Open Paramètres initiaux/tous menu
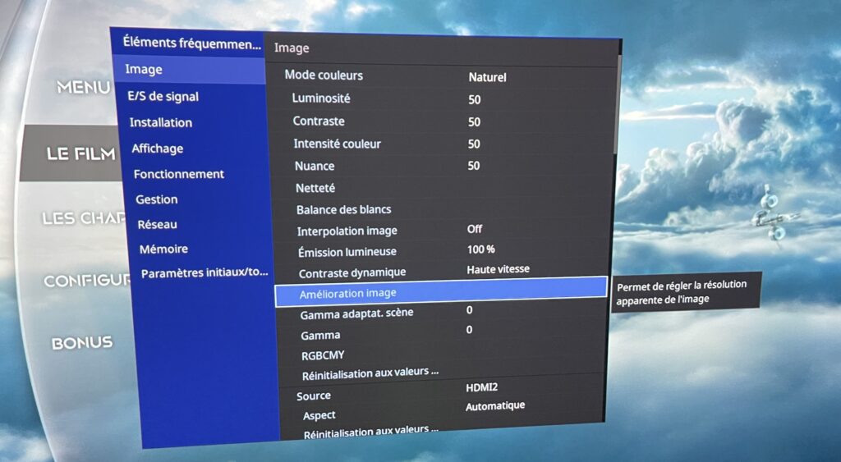 tap(205, 273)
